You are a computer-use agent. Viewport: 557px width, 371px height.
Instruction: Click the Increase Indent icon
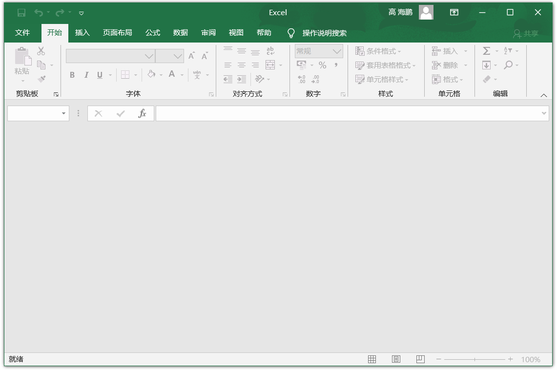click(x=242, y=79)
